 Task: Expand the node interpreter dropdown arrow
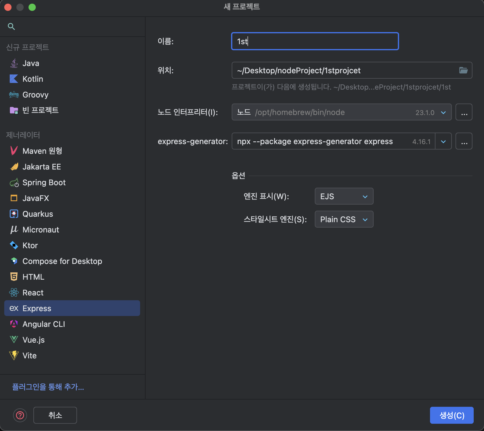(443, 113)
